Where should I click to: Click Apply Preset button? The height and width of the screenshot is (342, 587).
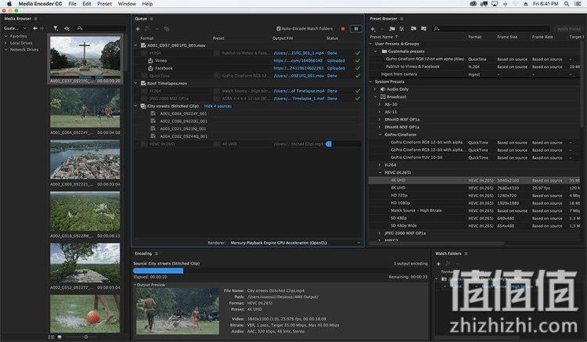[569, 29]
